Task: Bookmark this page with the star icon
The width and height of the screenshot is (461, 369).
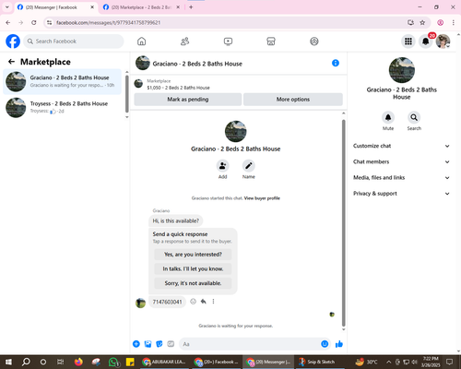Action: (x=422, y=22)
